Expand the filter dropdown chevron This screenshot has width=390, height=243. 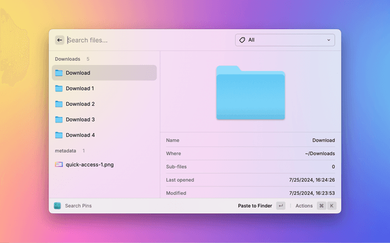click(x=329, y=40)
